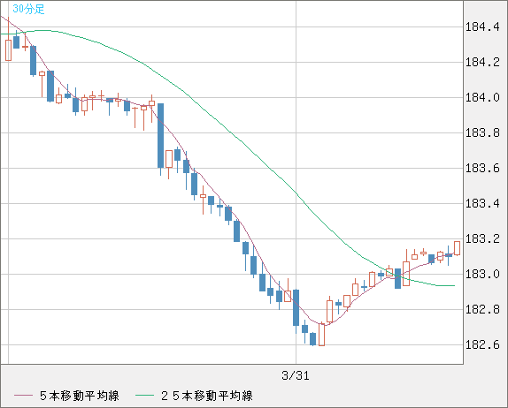Select the 183.6 price axis label
The height and width of the screenshot is (408, 508).
[482, 168]
